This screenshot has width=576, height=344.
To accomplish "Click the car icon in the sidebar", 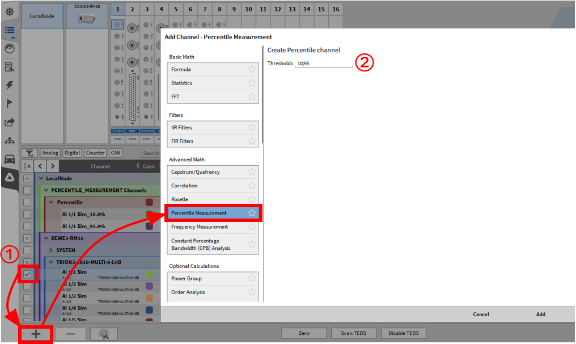I will (x=10, y=159).
